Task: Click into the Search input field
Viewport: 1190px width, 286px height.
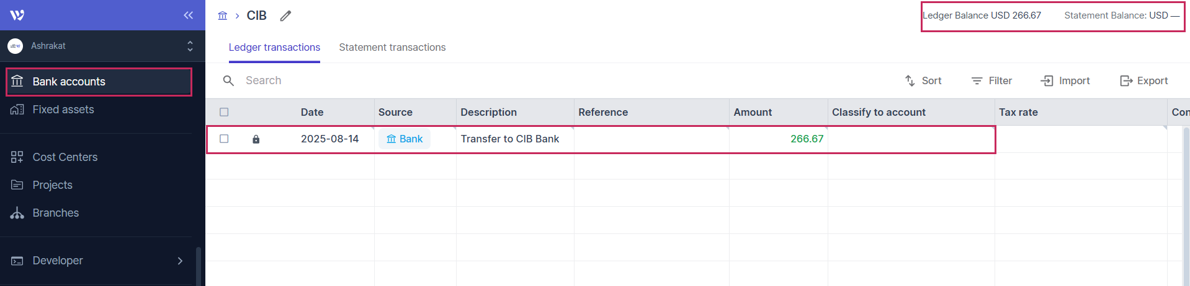Action: 372,80
